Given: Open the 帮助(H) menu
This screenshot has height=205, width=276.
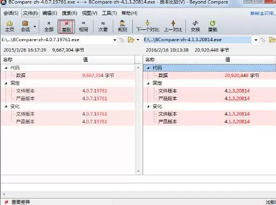Looking at the screenshot, I should pyautogui.click(x=130, y=13).
